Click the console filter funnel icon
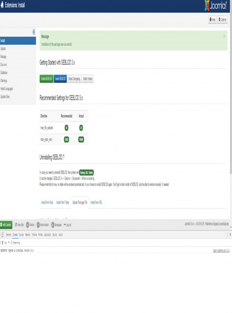Screen dimensions: 232x313 pos(3,243)
